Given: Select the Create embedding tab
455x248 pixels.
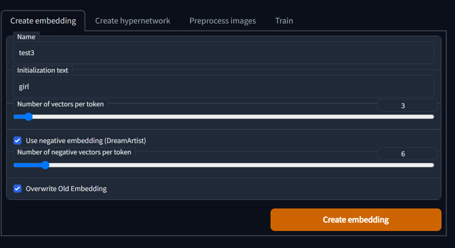Looking at the screenshot, I should point(43,20).
